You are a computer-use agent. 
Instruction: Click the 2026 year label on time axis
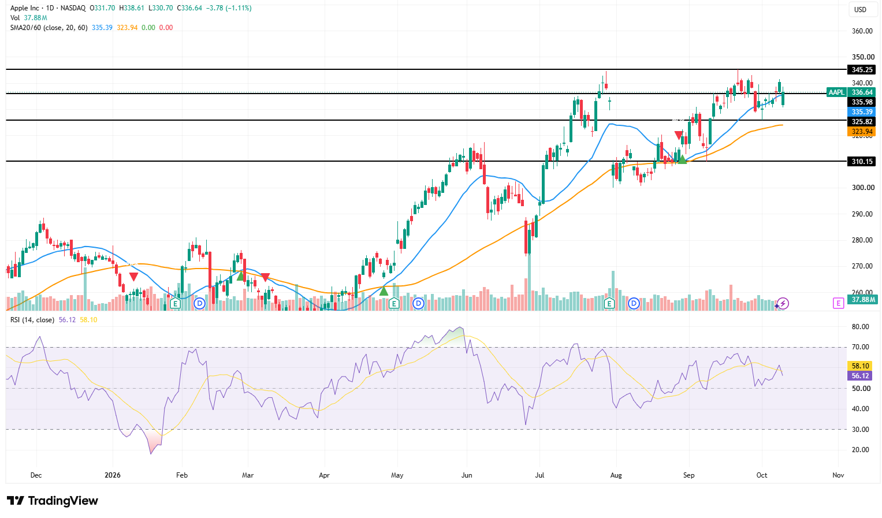tap(113, 475)
